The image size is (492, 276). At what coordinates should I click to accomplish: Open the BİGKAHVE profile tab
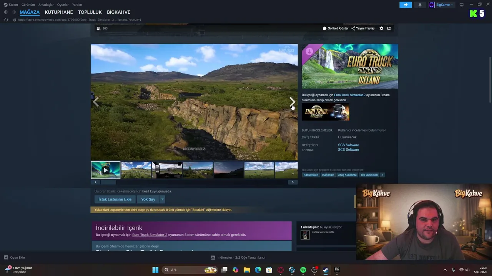coord(118,12)
